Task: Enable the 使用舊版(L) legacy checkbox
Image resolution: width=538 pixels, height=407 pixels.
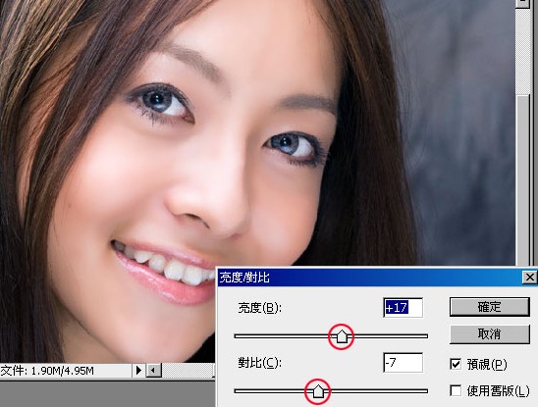Action: pyautogui.click(x=456, y=390)
